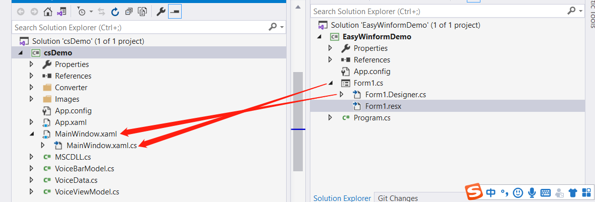This screenshot has height=202, width=595.
Task: Click the Home icon in csDemo toolbar
Action: [47, 12]
